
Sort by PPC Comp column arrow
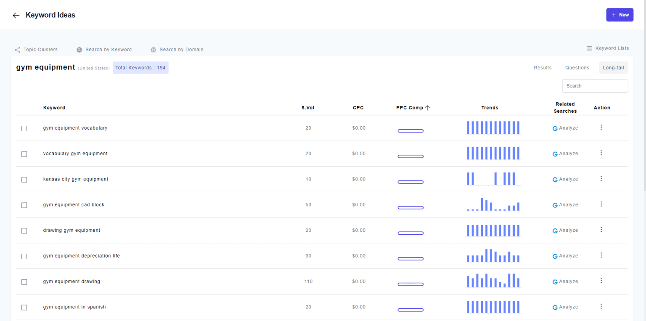[x=427, y=108]
